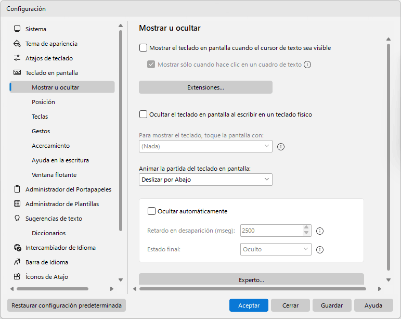Open the 'Teclas' settings page

[x=40, y=117]
